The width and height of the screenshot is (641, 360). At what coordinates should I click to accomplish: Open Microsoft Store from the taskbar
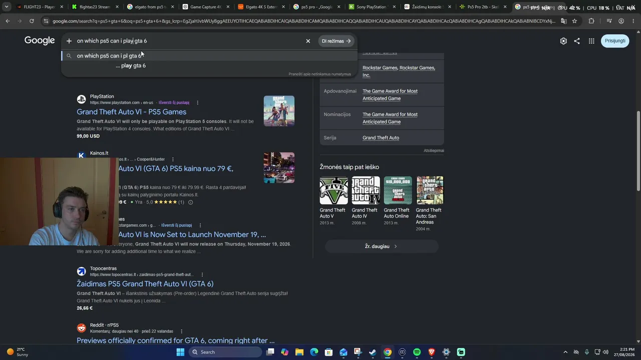(x=329, y=352)
